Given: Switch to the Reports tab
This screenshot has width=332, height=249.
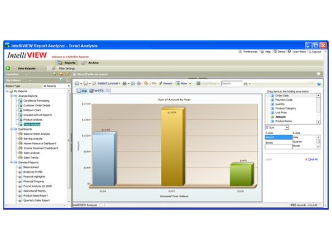Looking at the screenshot, I should pos(66,63).
